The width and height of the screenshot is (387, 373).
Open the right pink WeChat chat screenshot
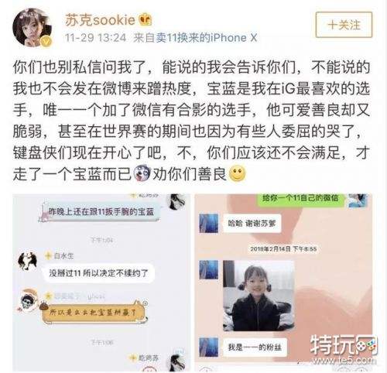point(283,280)
